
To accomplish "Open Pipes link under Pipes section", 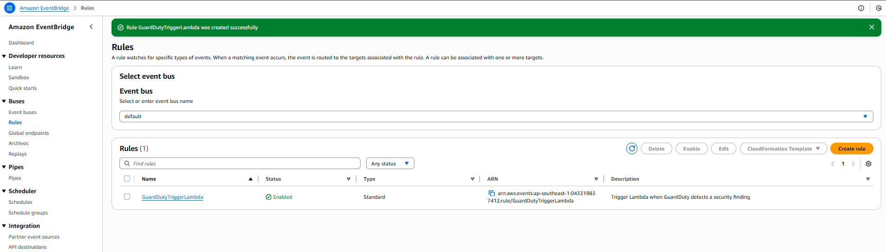I will (x=14, y=178).
